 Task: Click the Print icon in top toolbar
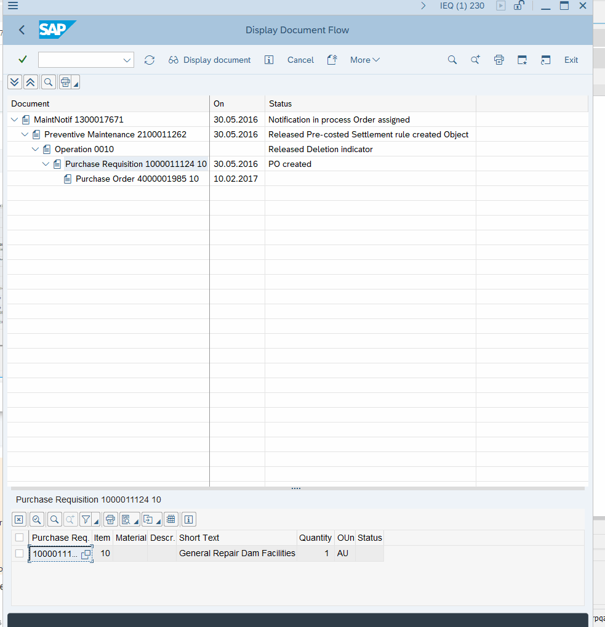click(499, 60)
